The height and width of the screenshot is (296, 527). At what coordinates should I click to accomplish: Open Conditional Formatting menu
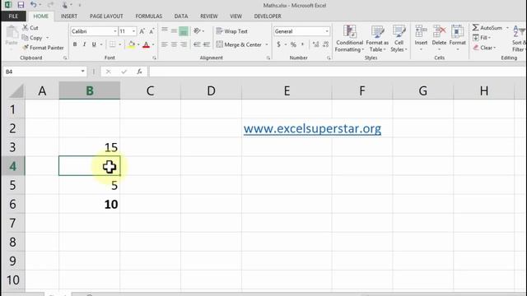click(349, 38)
